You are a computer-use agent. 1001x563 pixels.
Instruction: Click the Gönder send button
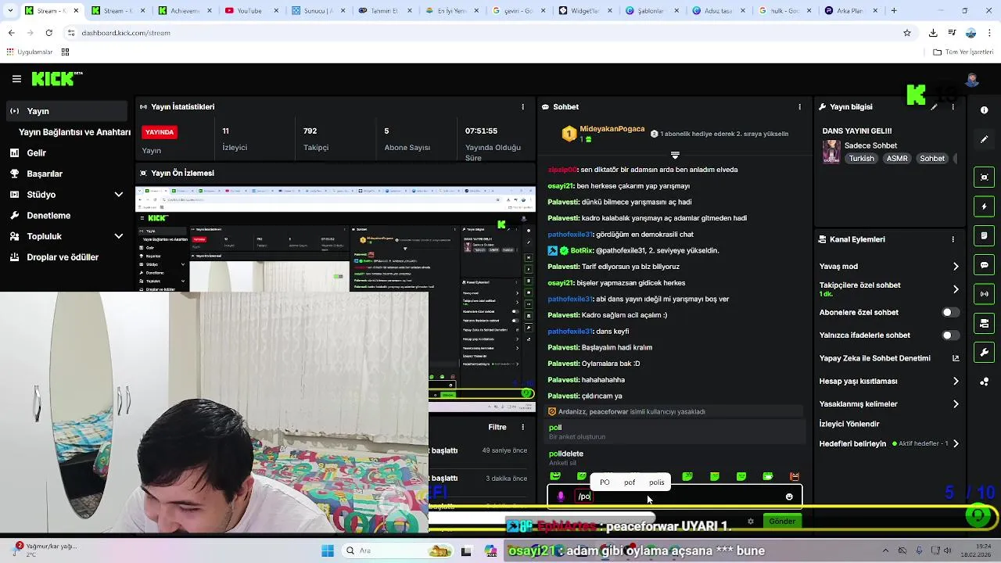point(782,522)
